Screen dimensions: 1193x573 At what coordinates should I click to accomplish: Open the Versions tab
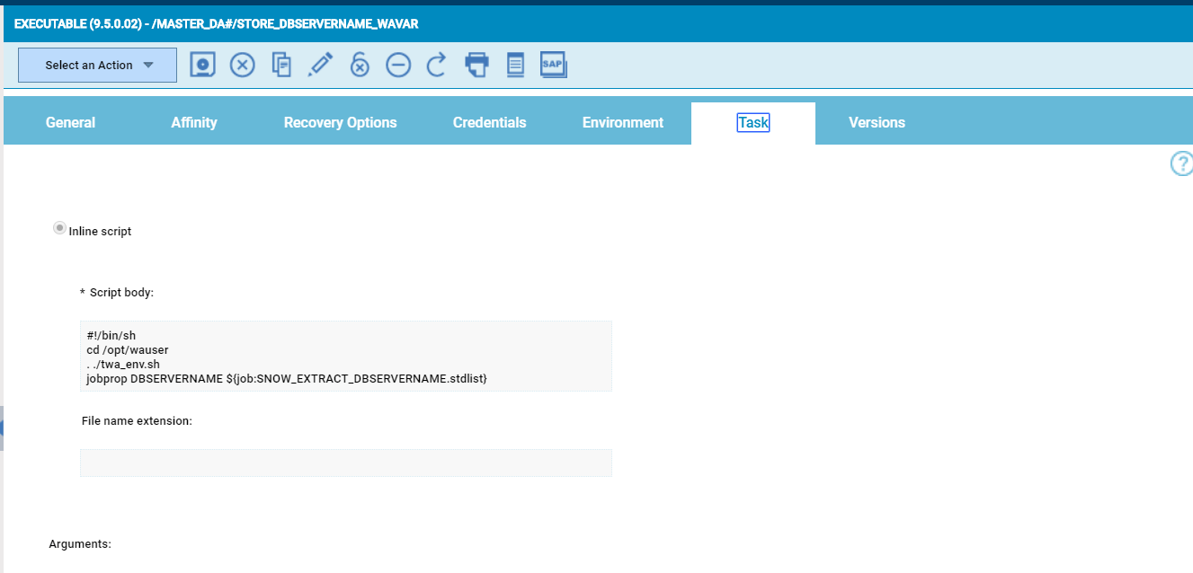click(x=877, y=122)
